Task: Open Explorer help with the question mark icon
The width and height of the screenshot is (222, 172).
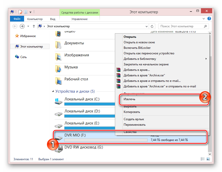Action: click(x=209, y=19)
